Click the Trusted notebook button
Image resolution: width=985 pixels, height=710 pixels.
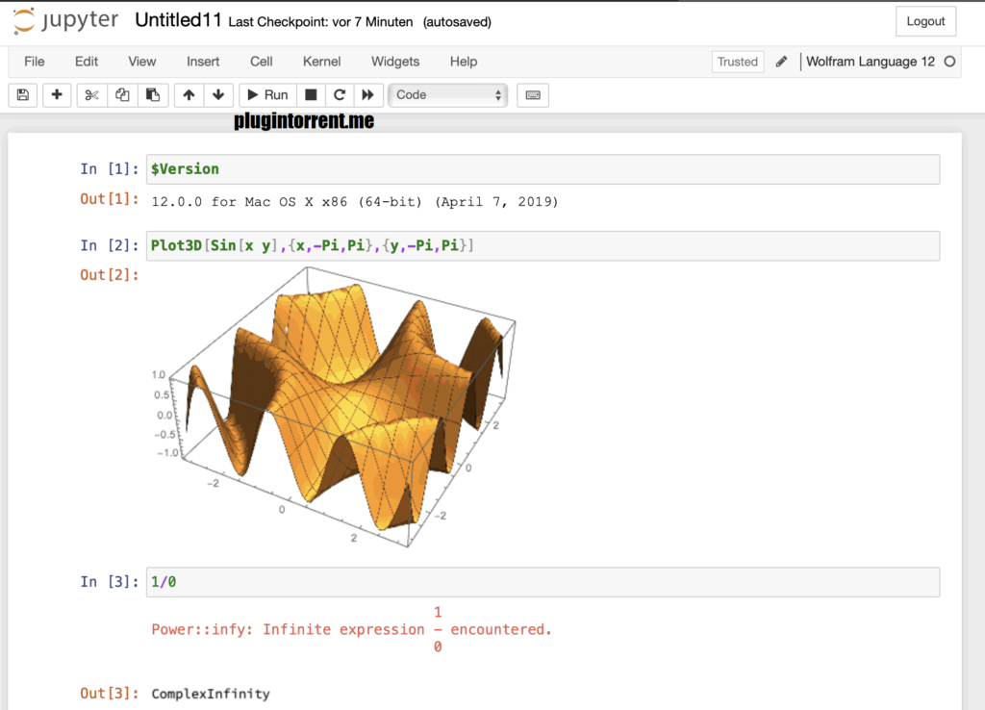[x=738, y=62]
